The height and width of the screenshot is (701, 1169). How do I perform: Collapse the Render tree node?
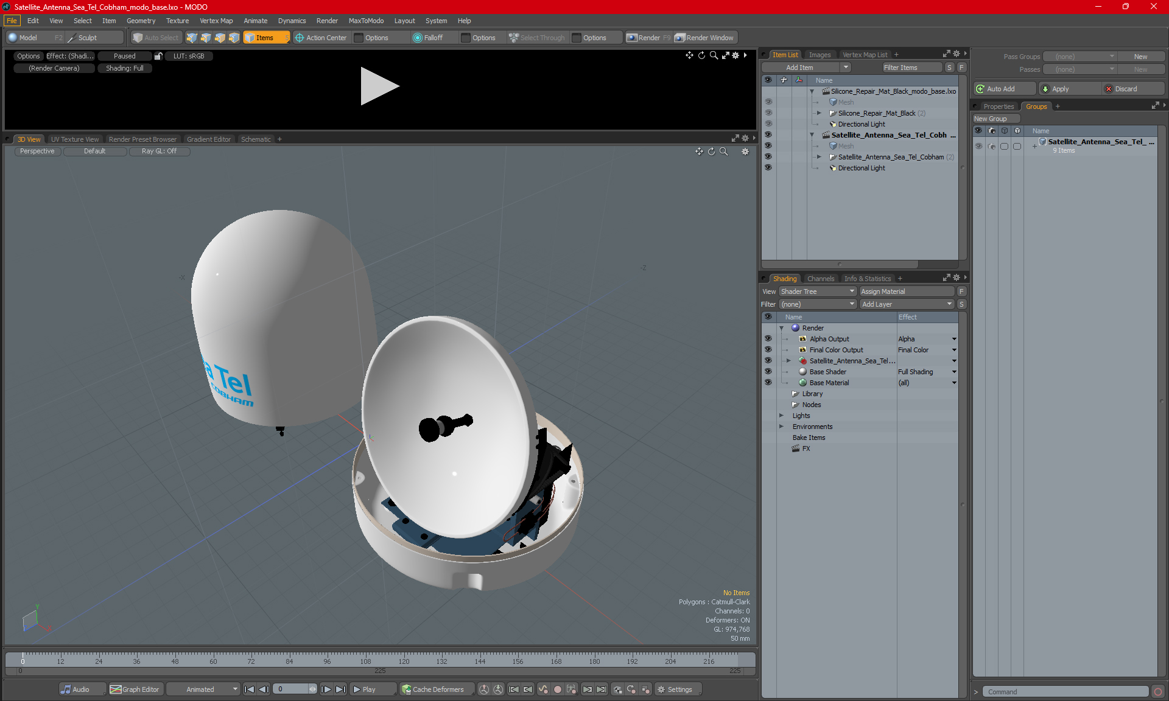click(782, 328)
